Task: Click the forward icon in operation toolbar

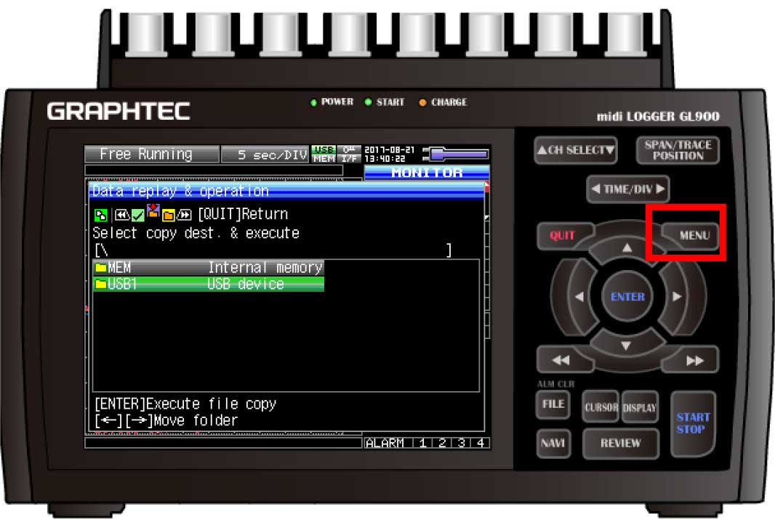Action: (184, 215)
